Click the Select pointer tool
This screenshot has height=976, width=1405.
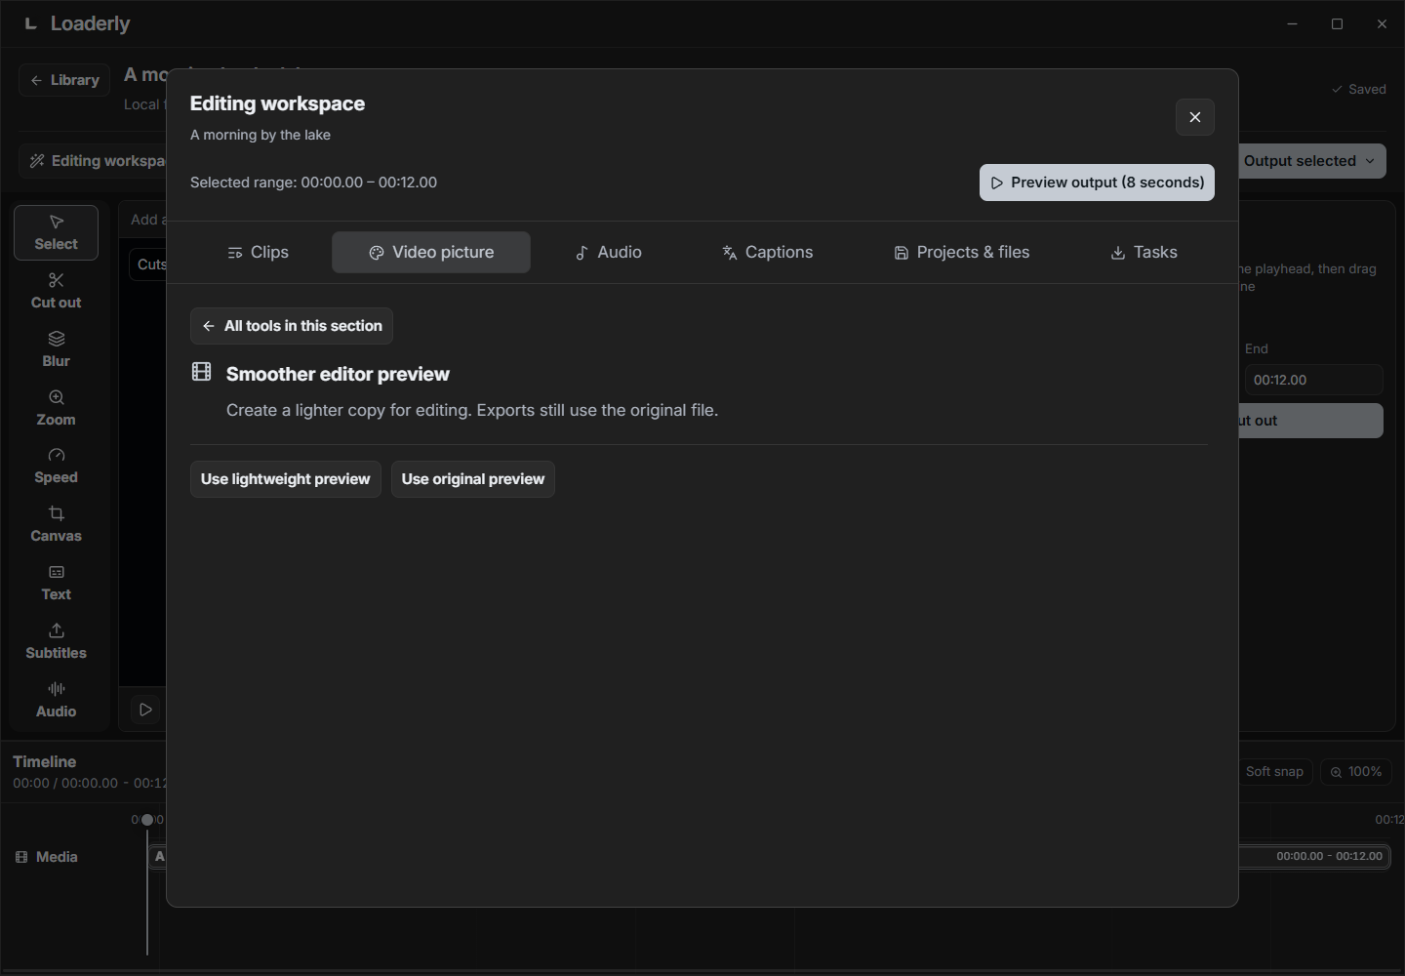pos(56,232)
